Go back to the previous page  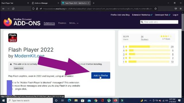3,9
